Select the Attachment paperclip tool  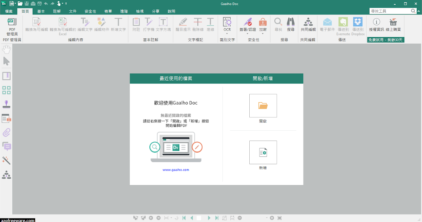[6, 132]
